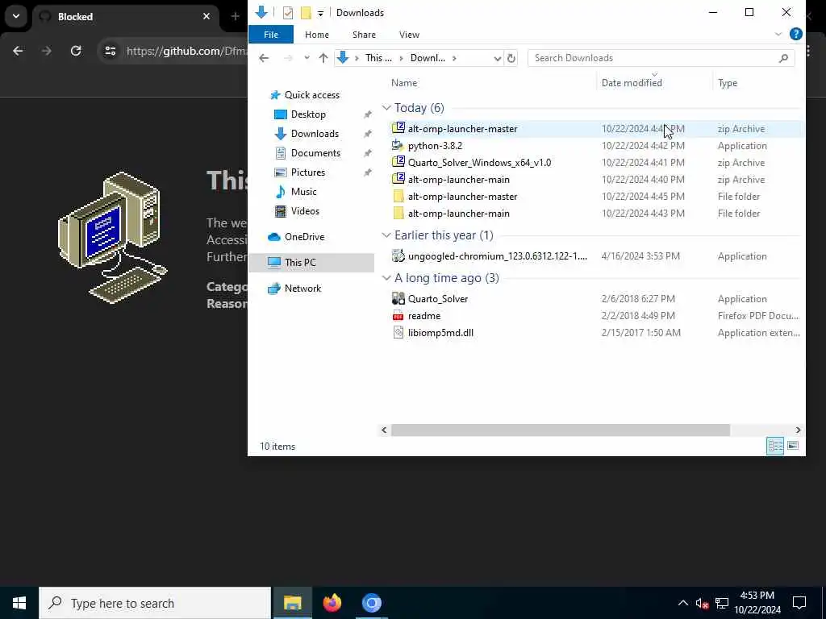Switch to Large icons view button
This screenshot has height=619, width=826.
coord(792,446)
